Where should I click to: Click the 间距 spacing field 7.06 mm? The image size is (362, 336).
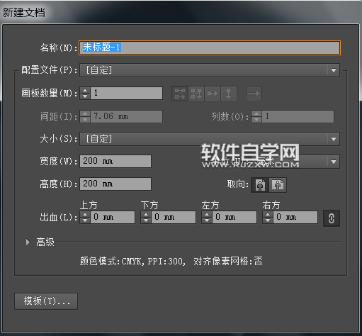click(127, 116)
